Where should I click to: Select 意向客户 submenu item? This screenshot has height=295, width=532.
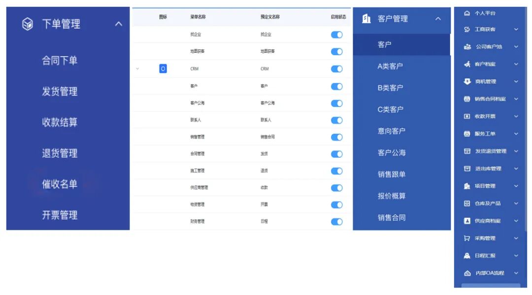tap(392, 131)
